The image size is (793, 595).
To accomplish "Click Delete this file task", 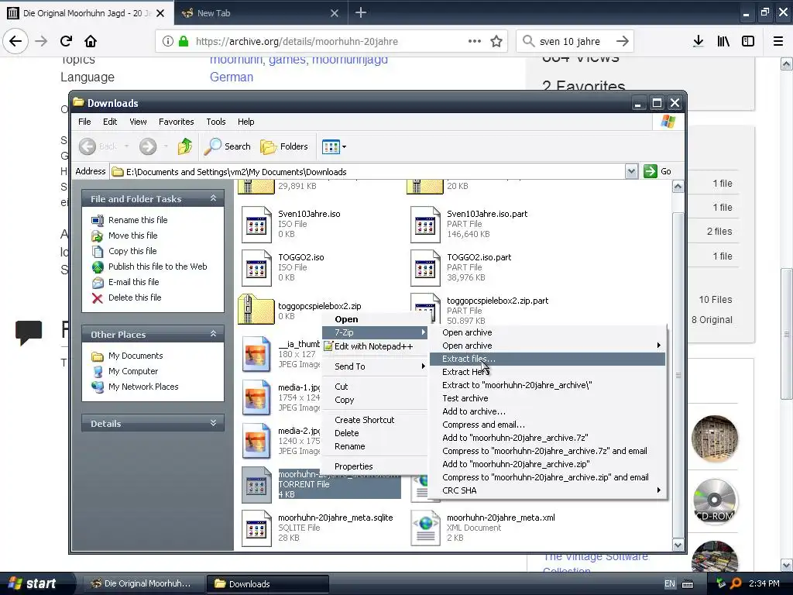I will pos(135,297).
